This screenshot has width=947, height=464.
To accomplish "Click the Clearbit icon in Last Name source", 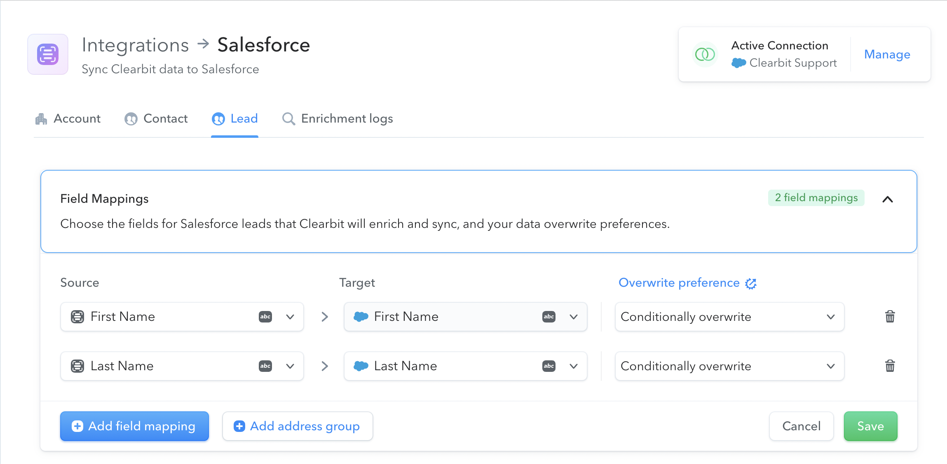I will click(77, 366).
